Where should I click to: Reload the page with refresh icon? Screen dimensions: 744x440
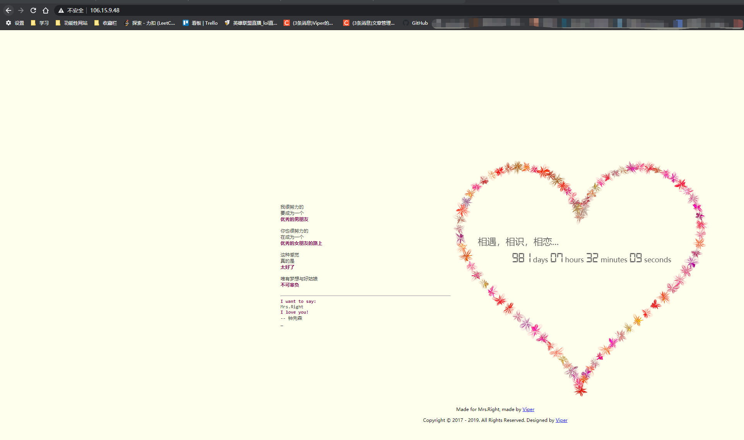[33, 10]
